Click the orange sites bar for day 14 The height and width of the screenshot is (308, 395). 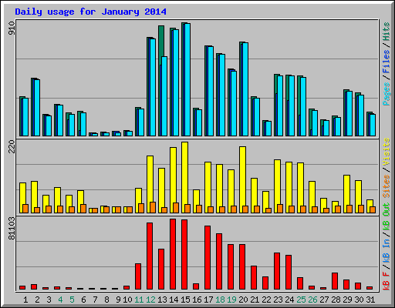click(x=176, y=208)
